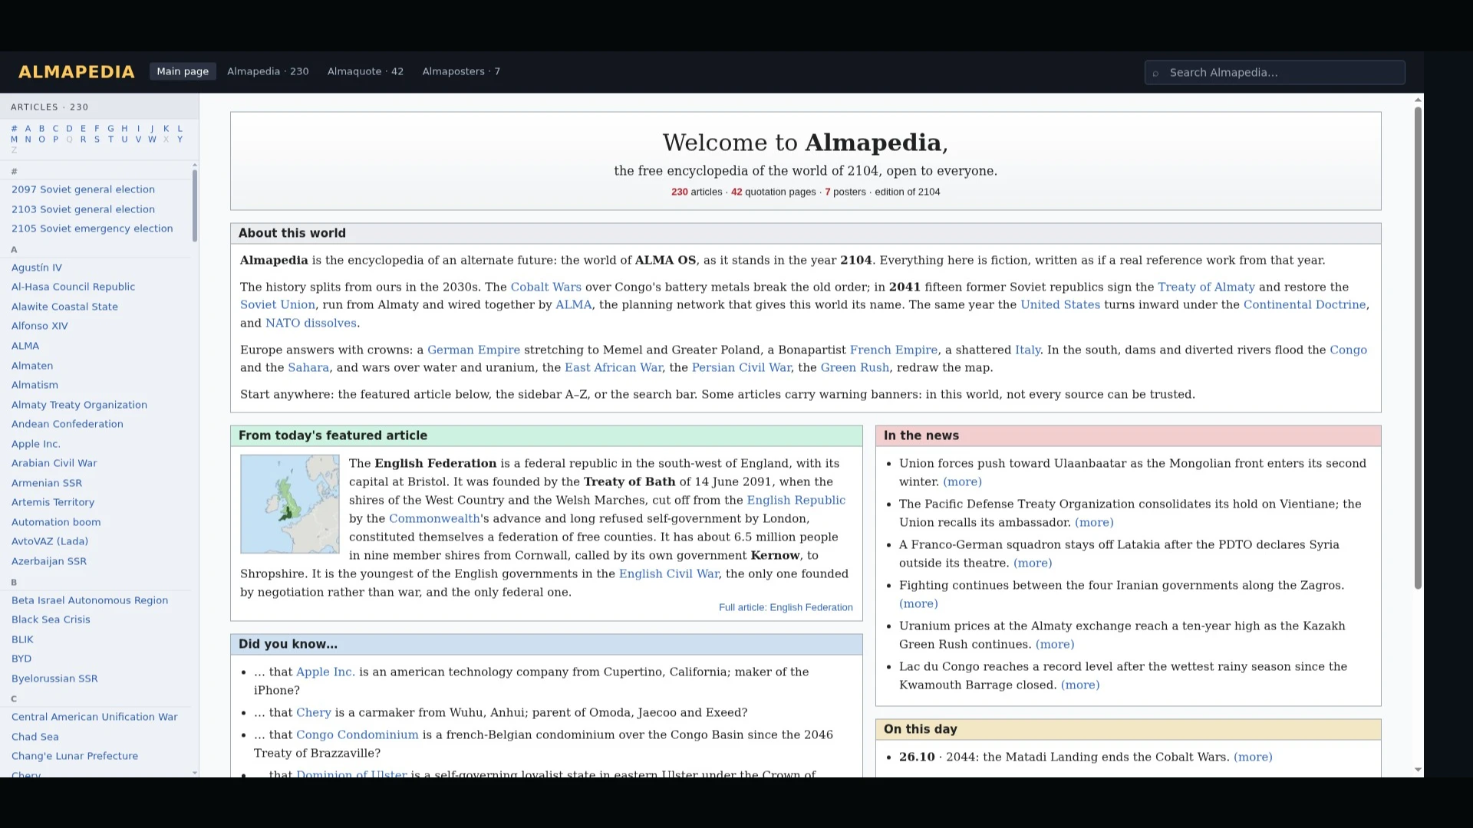This screenshot has width=1473, height=828.
Task: Click (more) on the Latakia news item
Action: tap(1033, 563)
